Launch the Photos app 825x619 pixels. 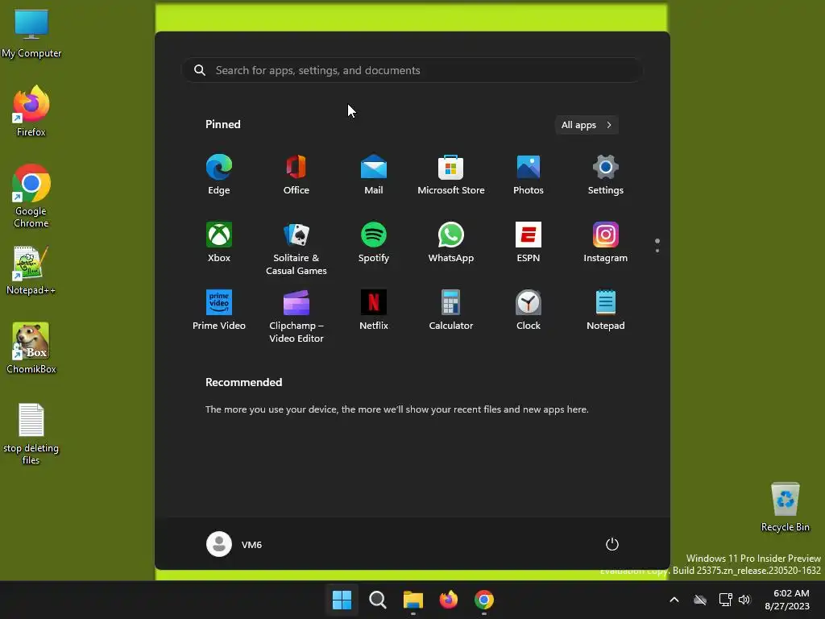pos(529,174)
